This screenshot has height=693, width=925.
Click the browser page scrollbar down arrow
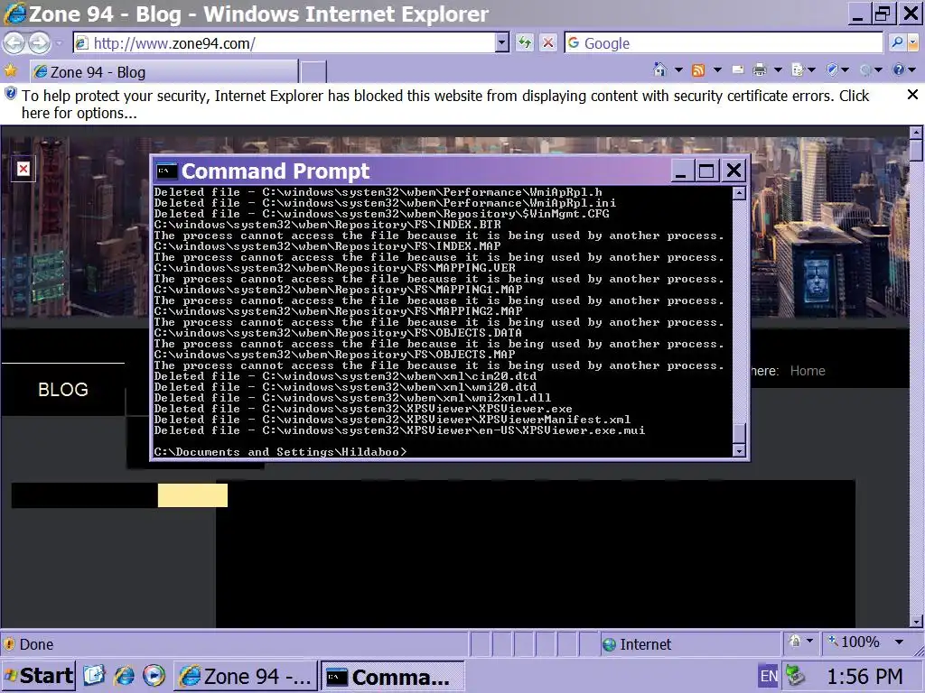[x=916, y=621]
